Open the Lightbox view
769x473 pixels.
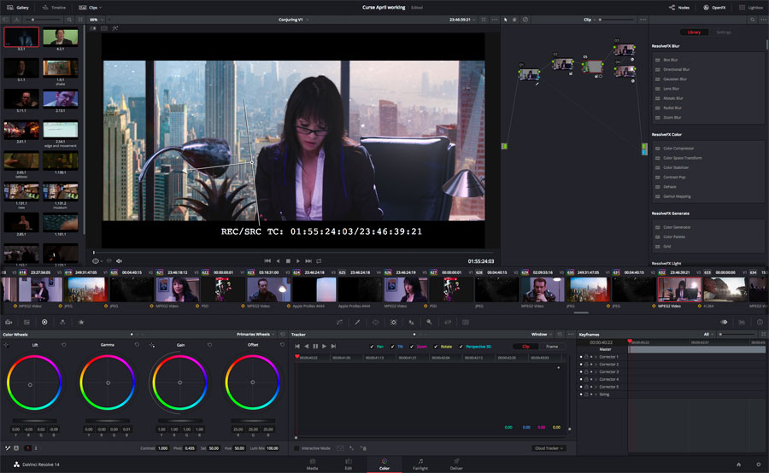click(751, 8)
